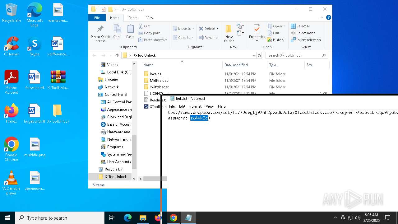
Task: Open the File ribbon tab
Action: click(x=97, y=18)
